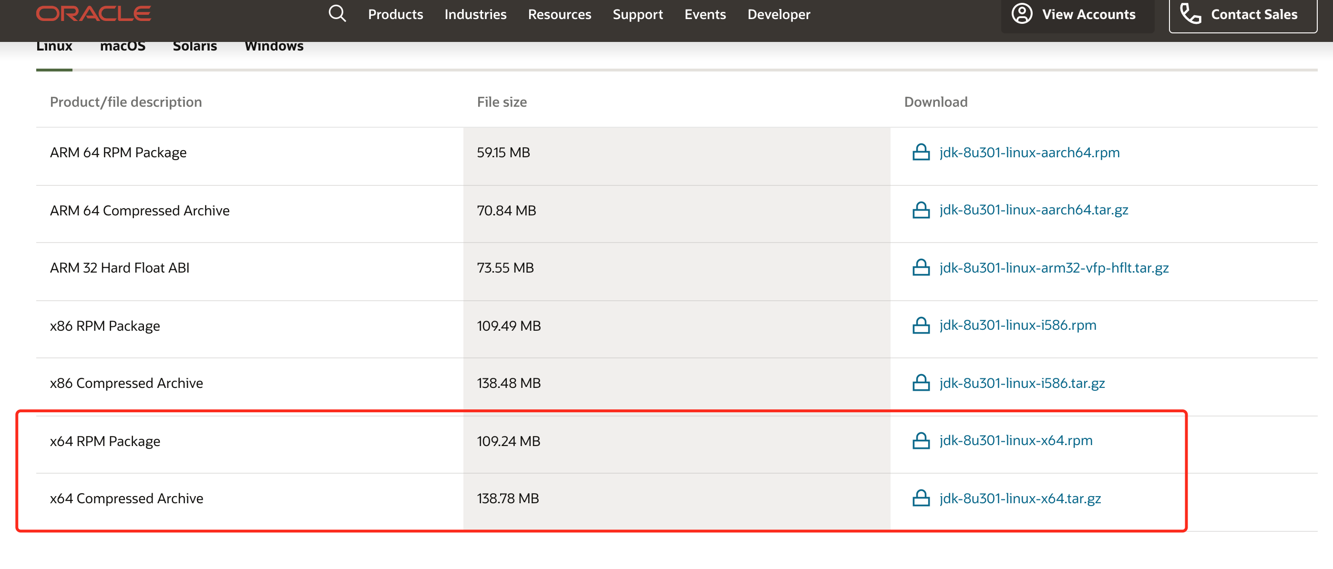Download jdk-8u301-linux-aarch64.tar.gz
1333x569 pixels.
1034,210
